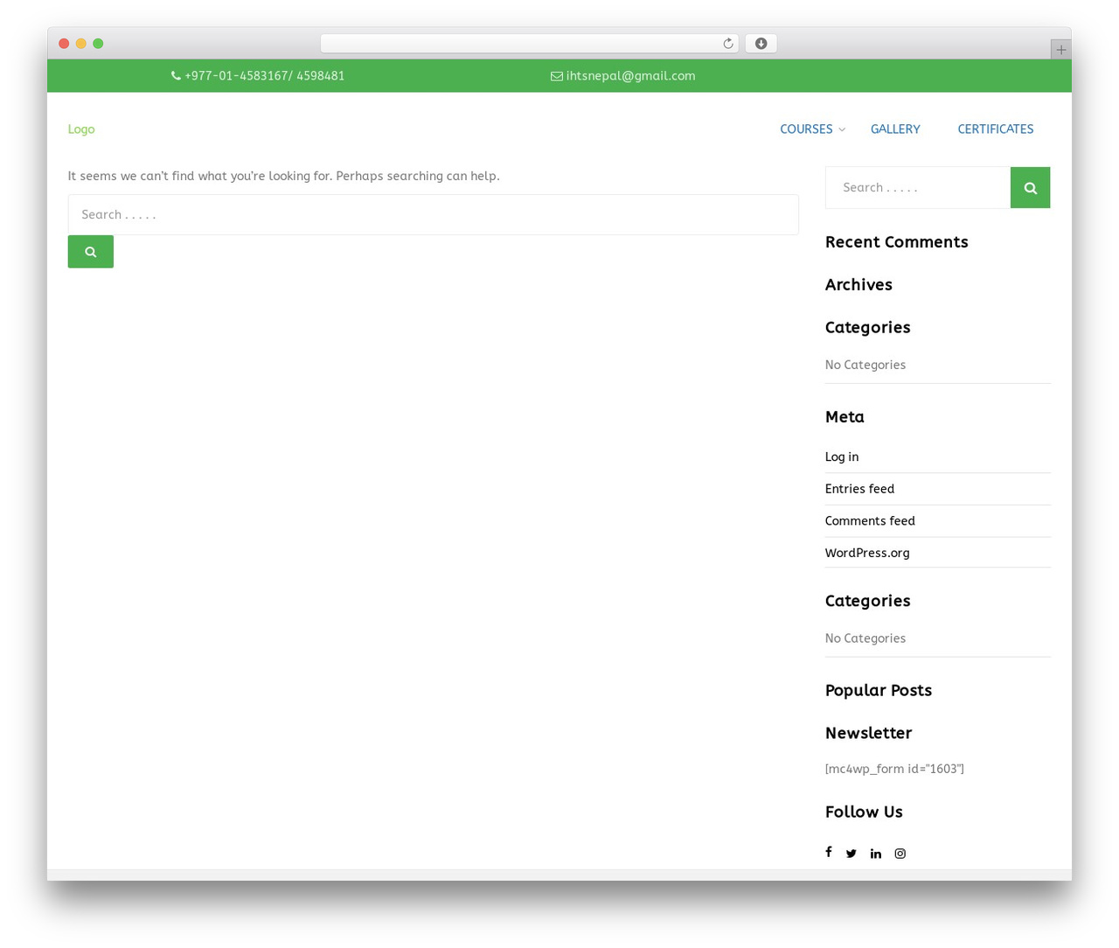
Task: Click the Follow Us heading
Action: pyautogui.click(x=864, y=812)
